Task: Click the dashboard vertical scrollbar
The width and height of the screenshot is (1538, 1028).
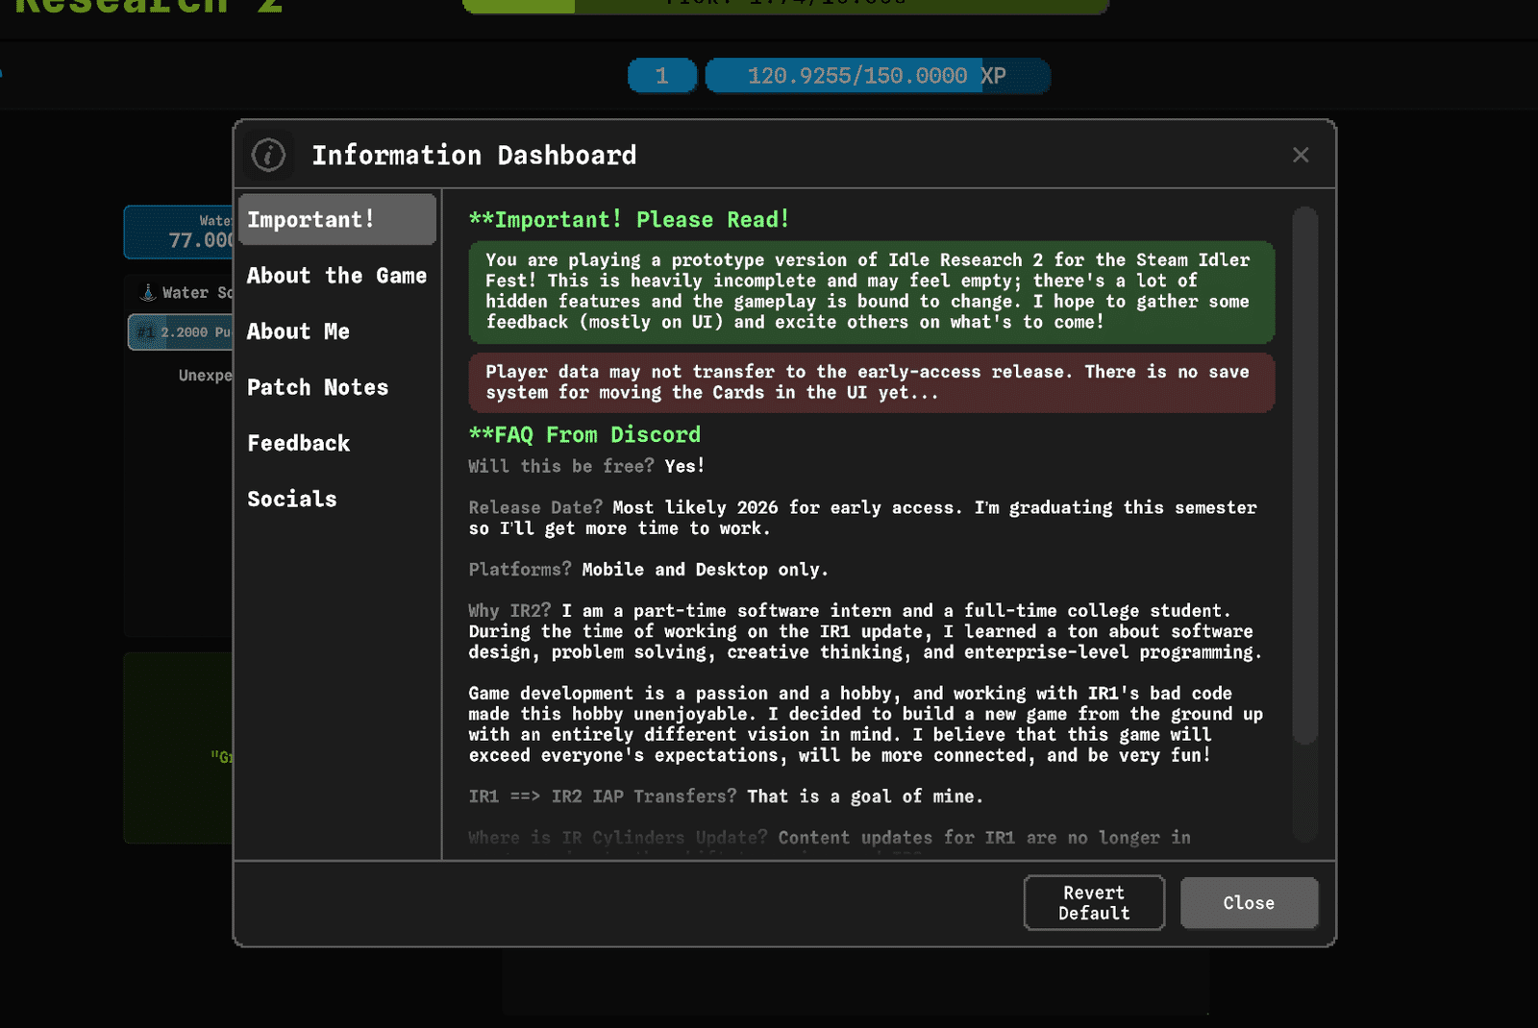Action: point(1304,476)
